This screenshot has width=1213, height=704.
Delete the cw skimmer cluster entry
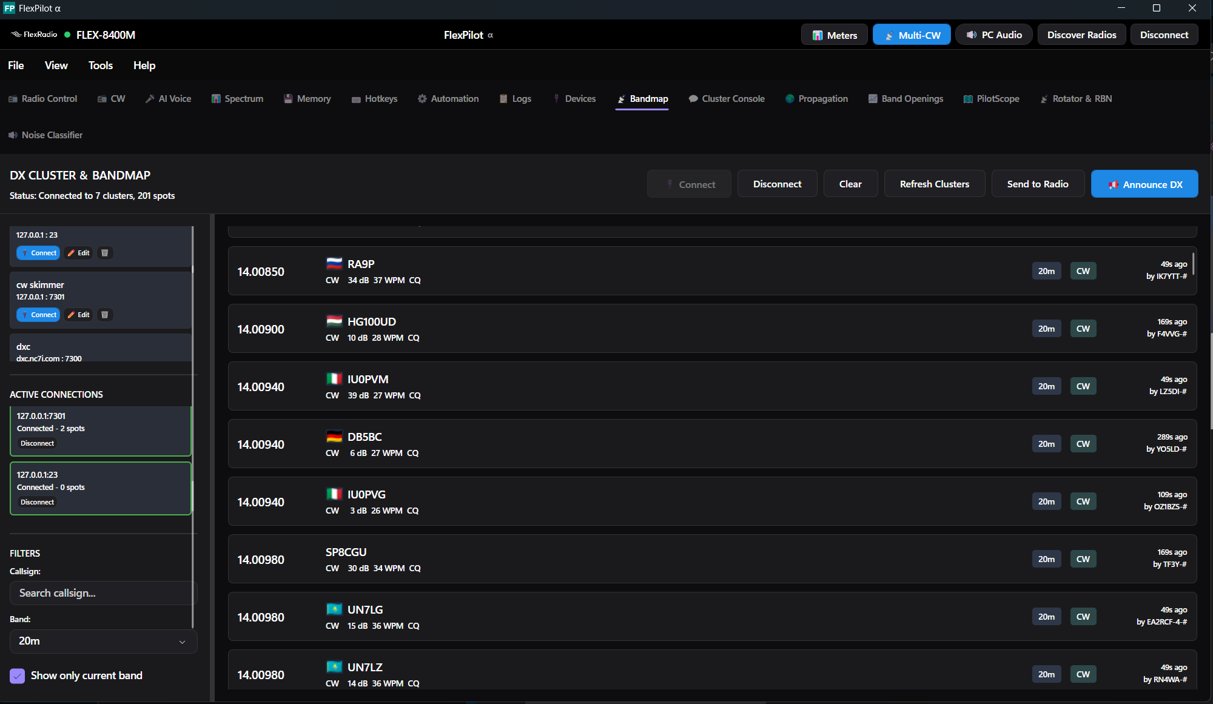pos(104,315)
